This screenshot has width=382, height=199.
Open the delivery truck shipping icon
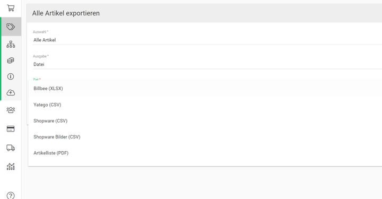tap(11, 148)
